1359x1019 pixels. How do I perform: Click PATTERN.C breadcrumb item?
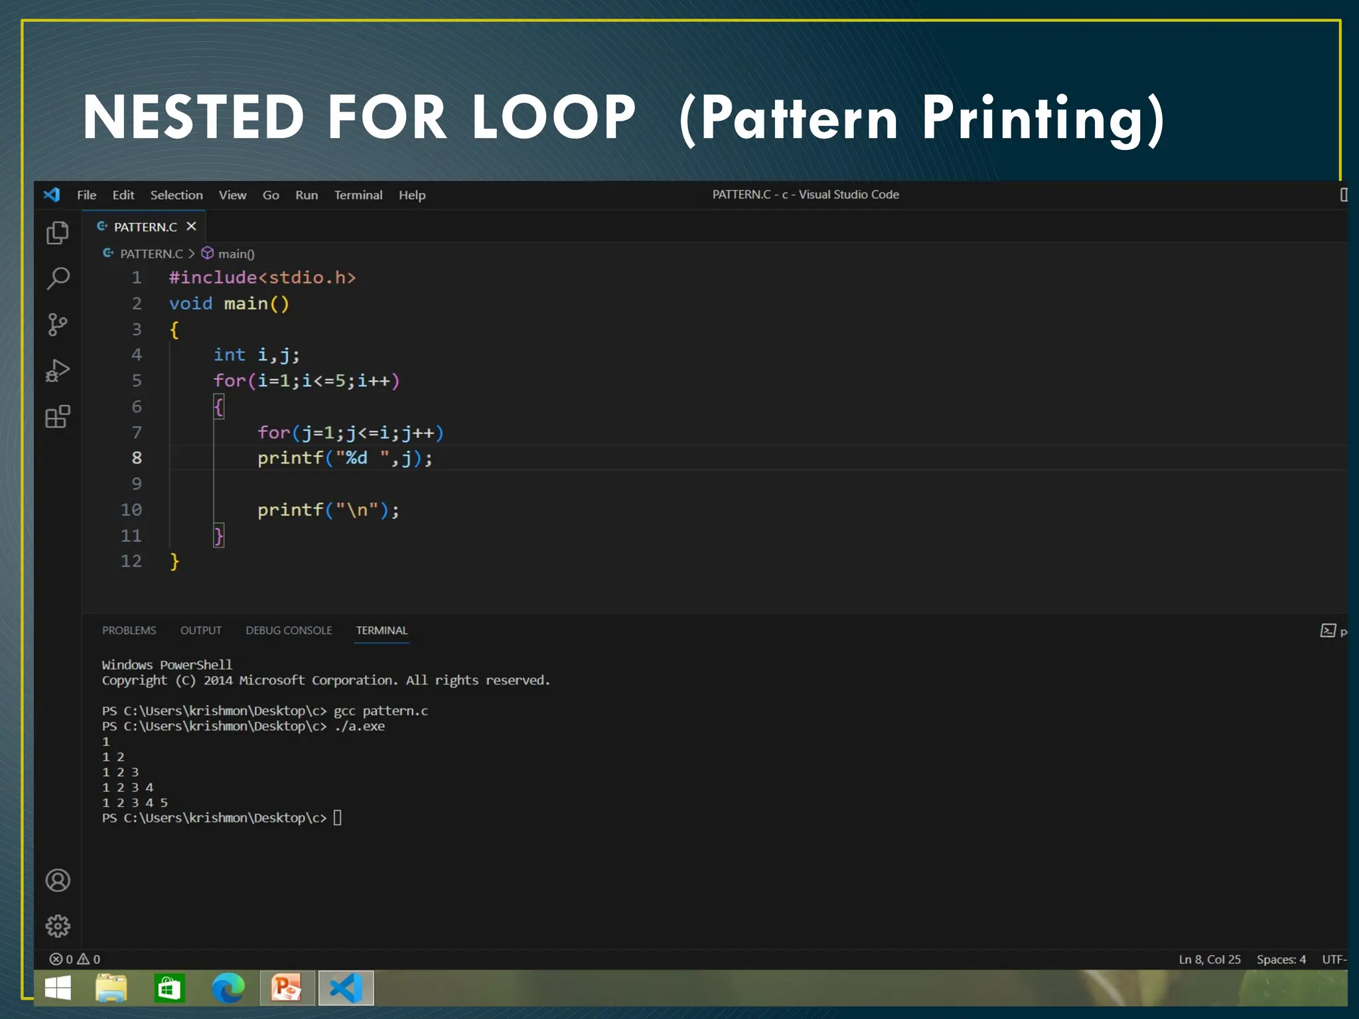click(151, 254)
